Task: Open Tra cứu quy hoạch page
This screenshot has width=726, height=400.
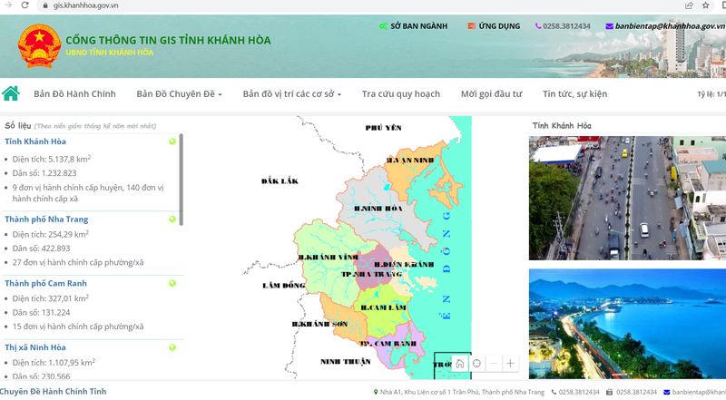Action: click(x=401, y=94)
